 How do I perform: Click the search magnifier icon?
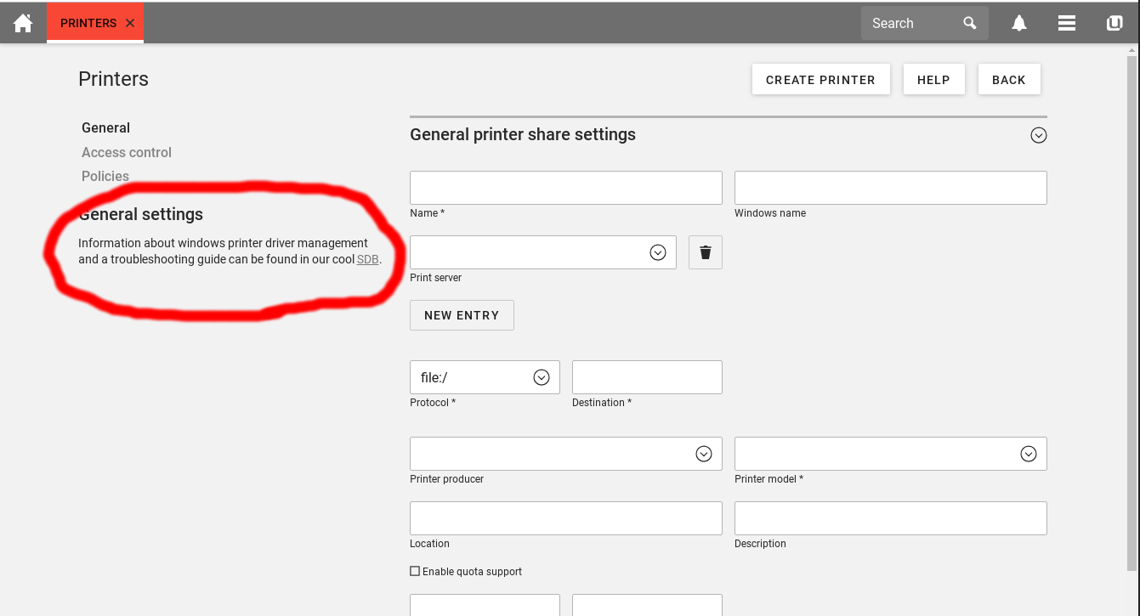[970, 23]
